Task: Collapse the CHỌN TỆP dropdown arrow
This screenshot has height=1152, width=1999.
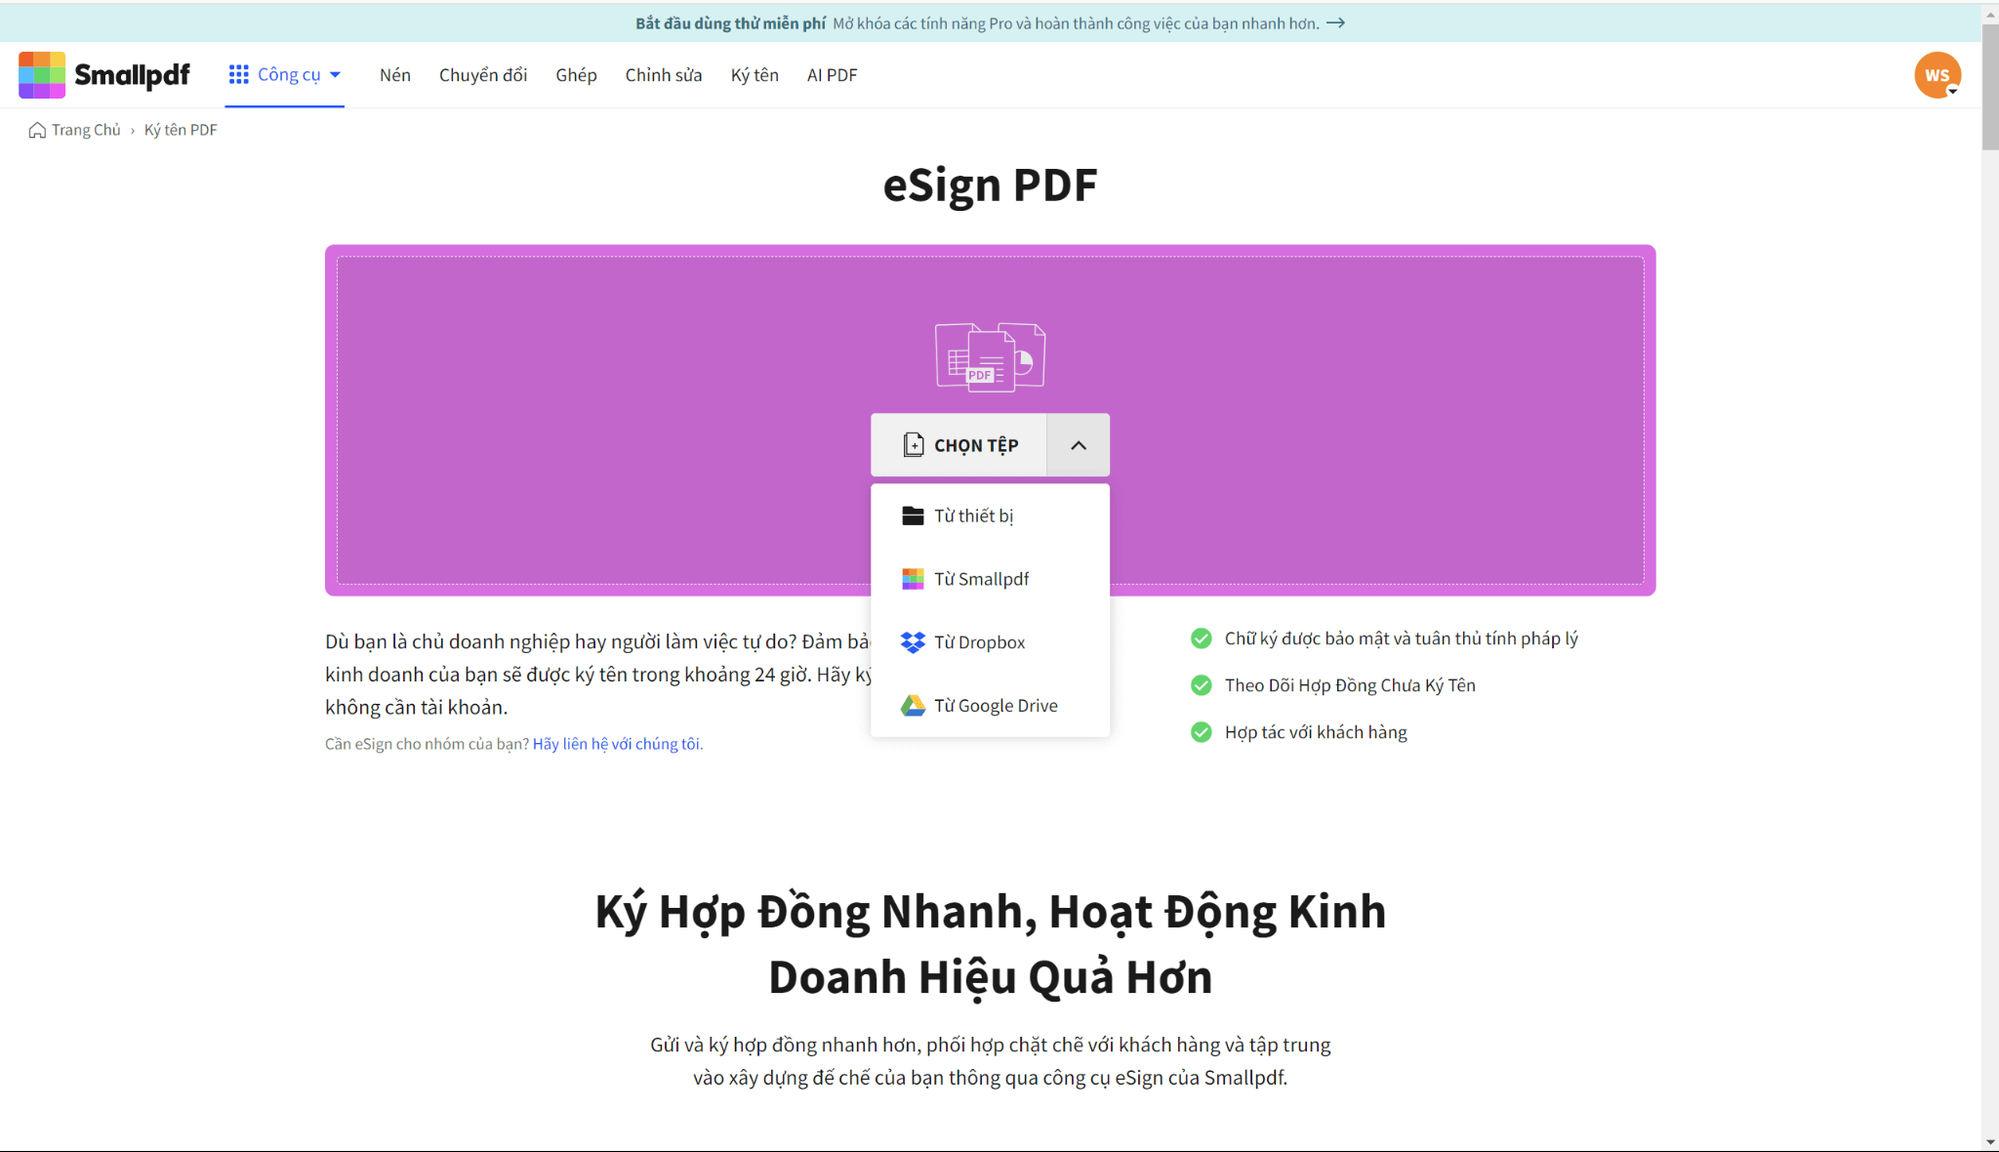Action: point(1079,445)
